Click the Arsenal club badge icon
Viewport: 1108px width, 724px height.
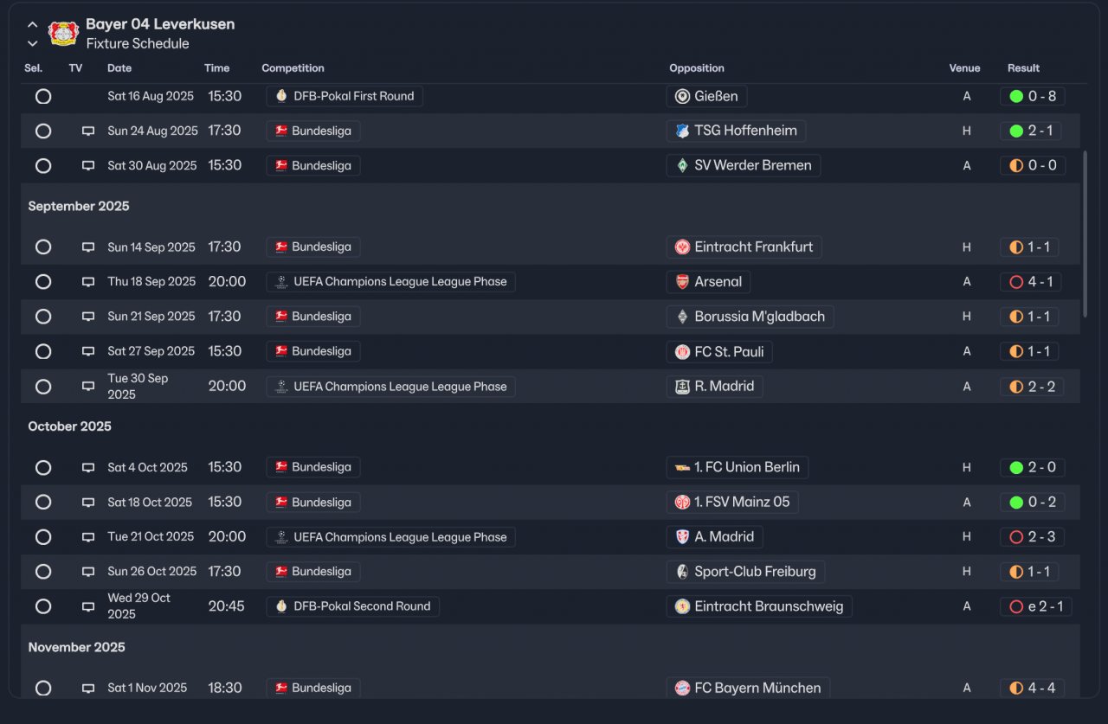point(682,282)
